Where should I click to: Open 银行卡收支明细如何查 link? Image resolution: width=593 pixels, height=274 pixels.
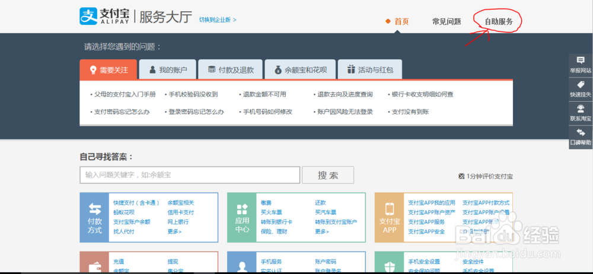(422, 94)
